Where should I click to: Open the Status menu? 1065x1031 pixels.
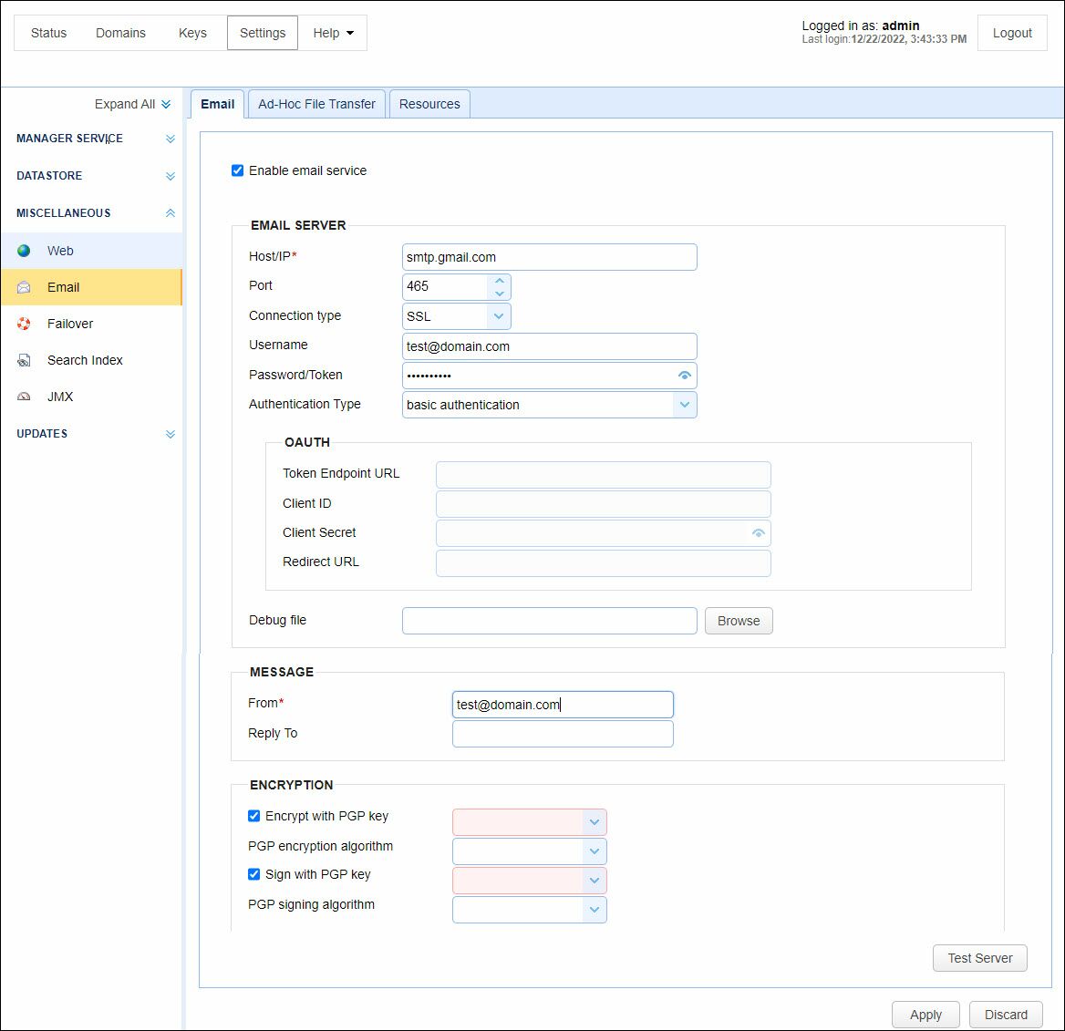click(49, 33)
